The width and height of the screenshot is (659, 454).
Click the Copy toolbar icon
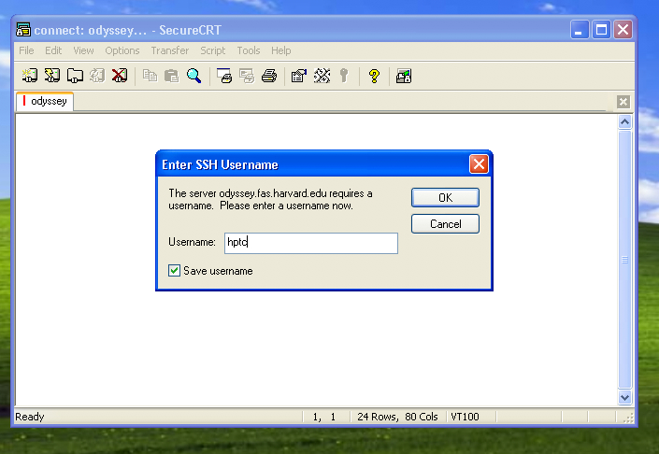[x=150, y=76]
